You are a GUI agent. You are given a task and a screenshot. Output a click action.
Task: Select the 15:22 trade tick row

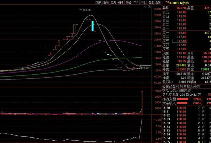[187, 116]
